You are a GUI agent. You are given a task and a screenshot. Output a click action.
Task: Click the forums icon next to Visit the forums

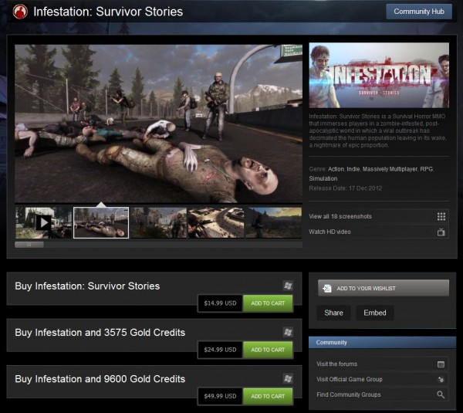[441, 364]
